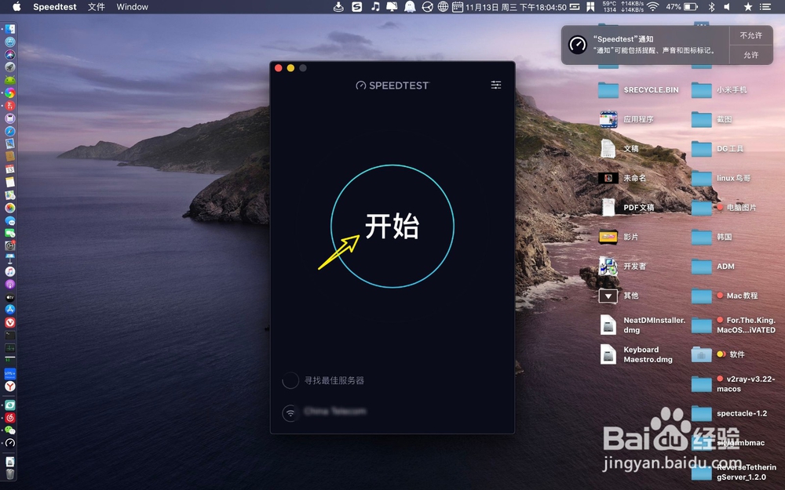Viewport: 785px width, 490px height.
Task: Start the speed test with 开始 button
Action: coord(392,226)
